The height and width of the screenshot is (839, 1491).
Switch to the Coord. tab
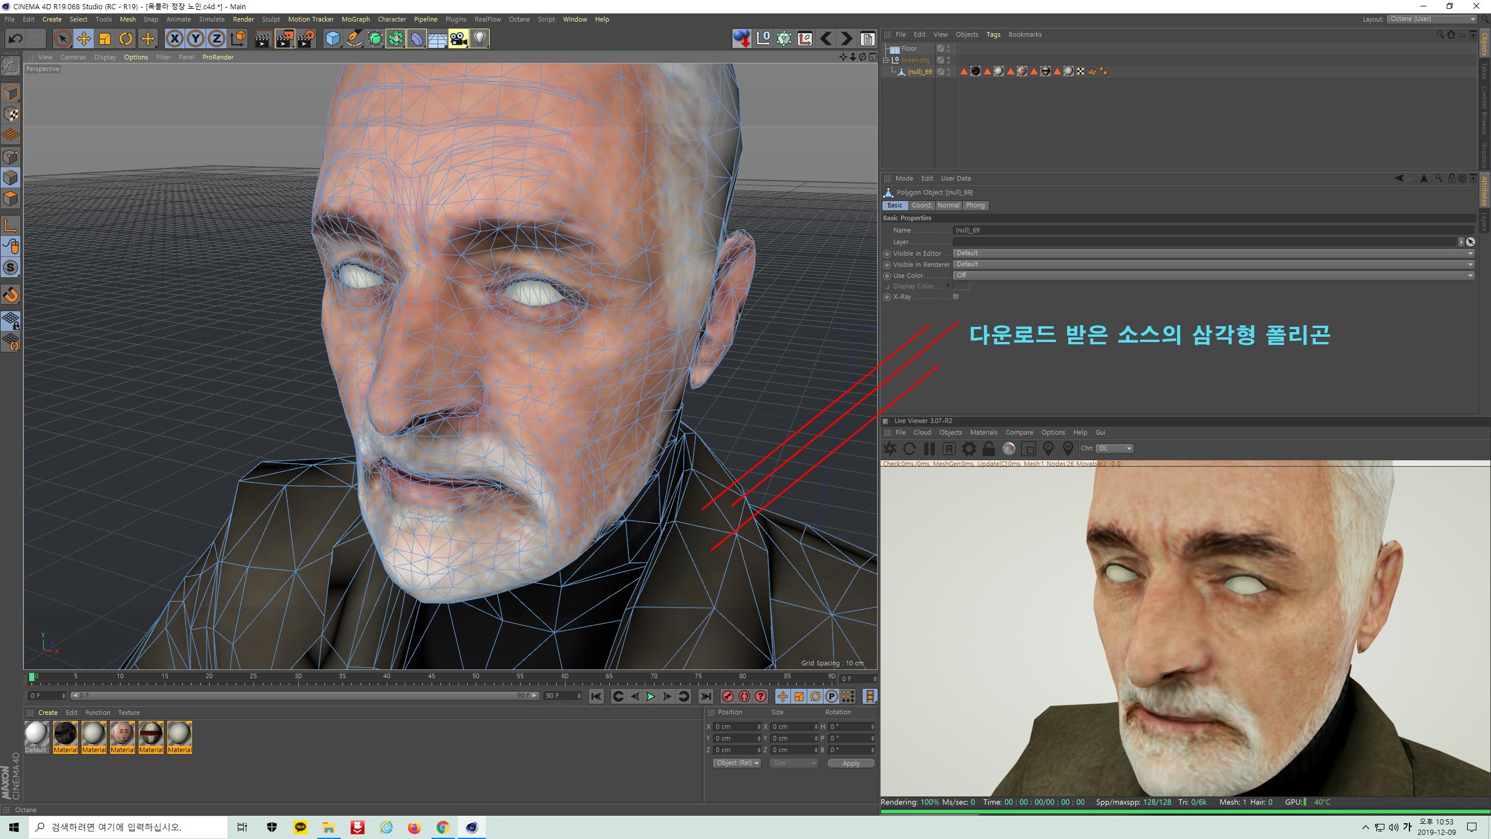click(921, 206)
